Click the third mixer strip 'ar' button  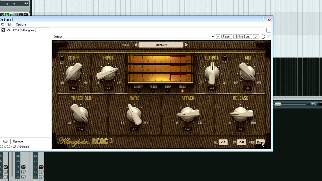coord(41,167)
